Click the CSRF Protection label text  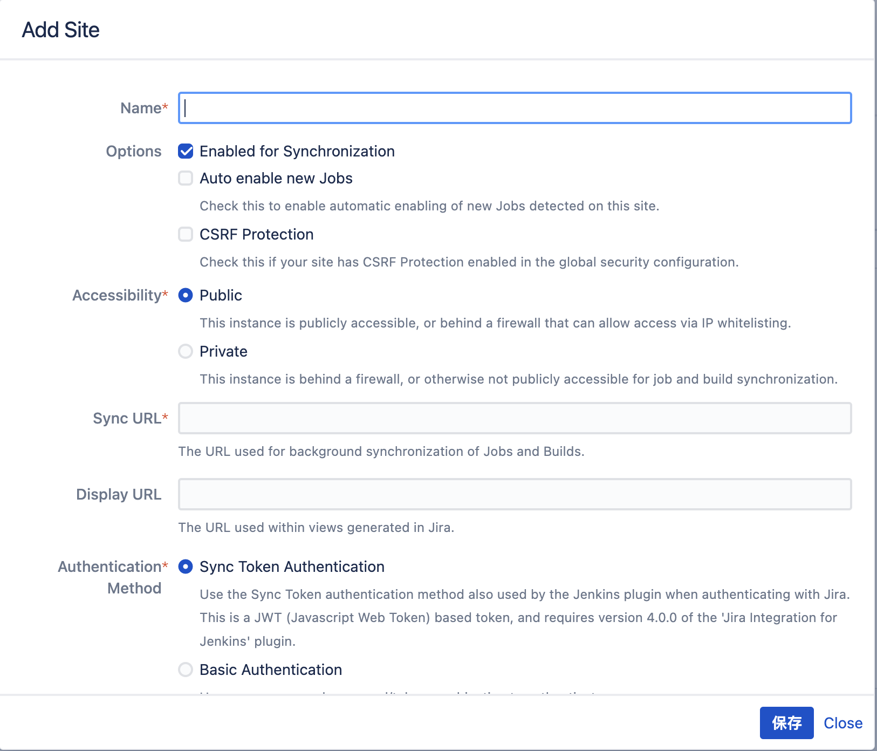[x=257, y=234]
